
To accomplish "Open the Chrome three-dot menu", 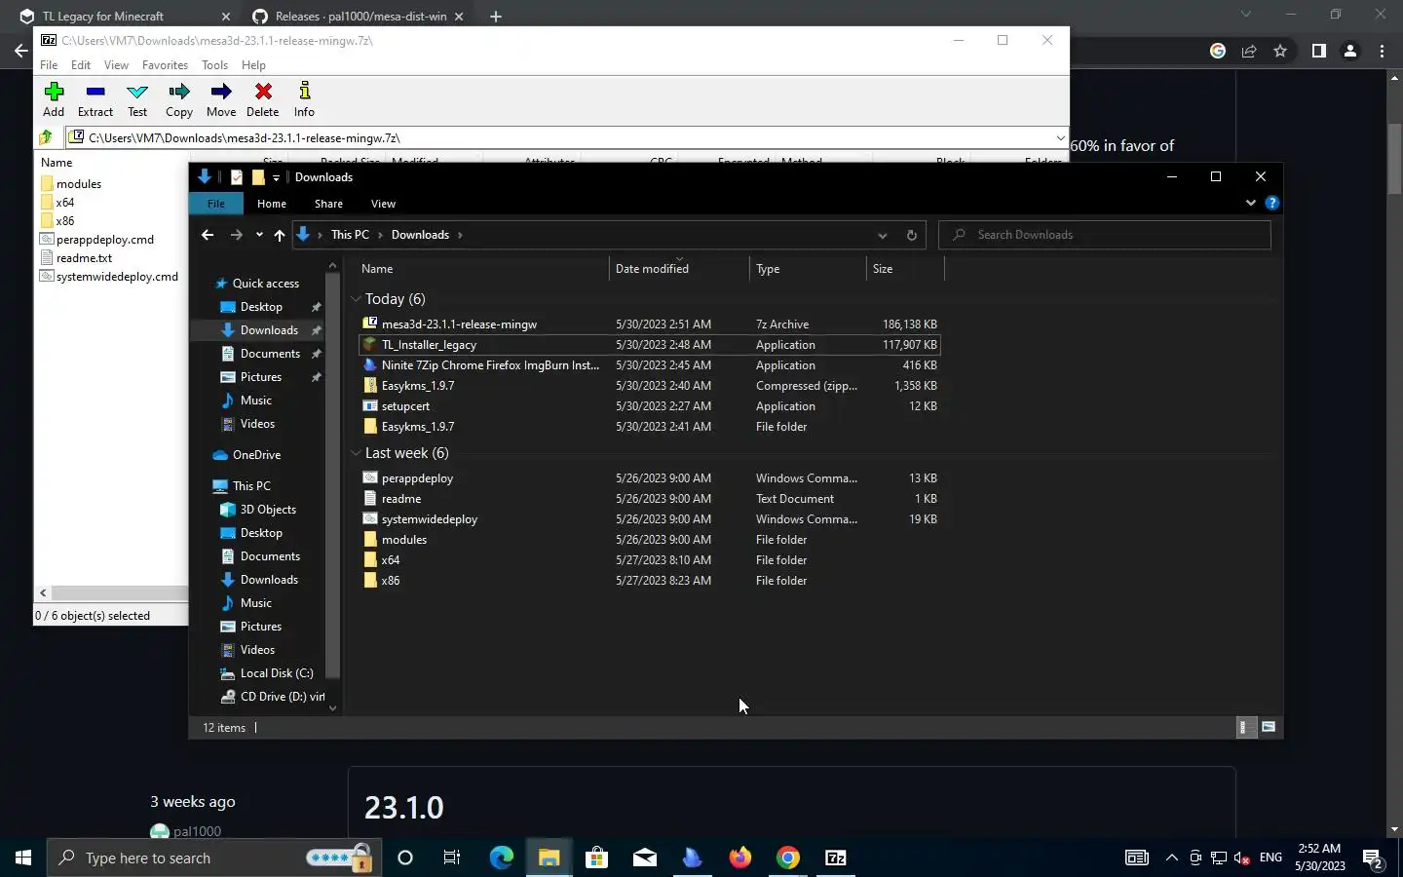I will [1382, 51].
